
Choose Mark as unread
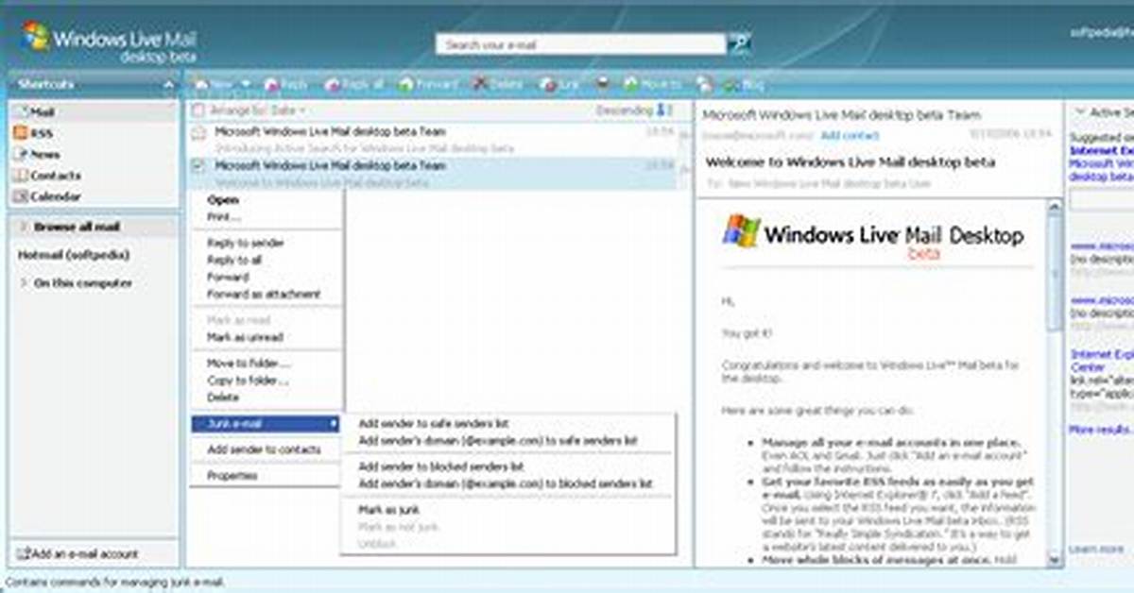(x=245, y=337)
